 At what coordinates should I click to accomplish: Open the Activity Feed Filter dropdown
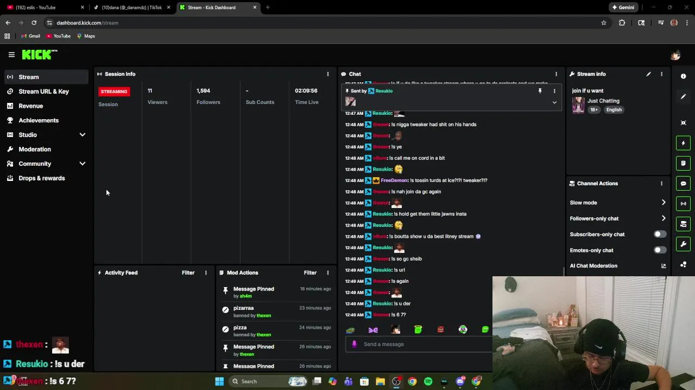coord(188,273)
